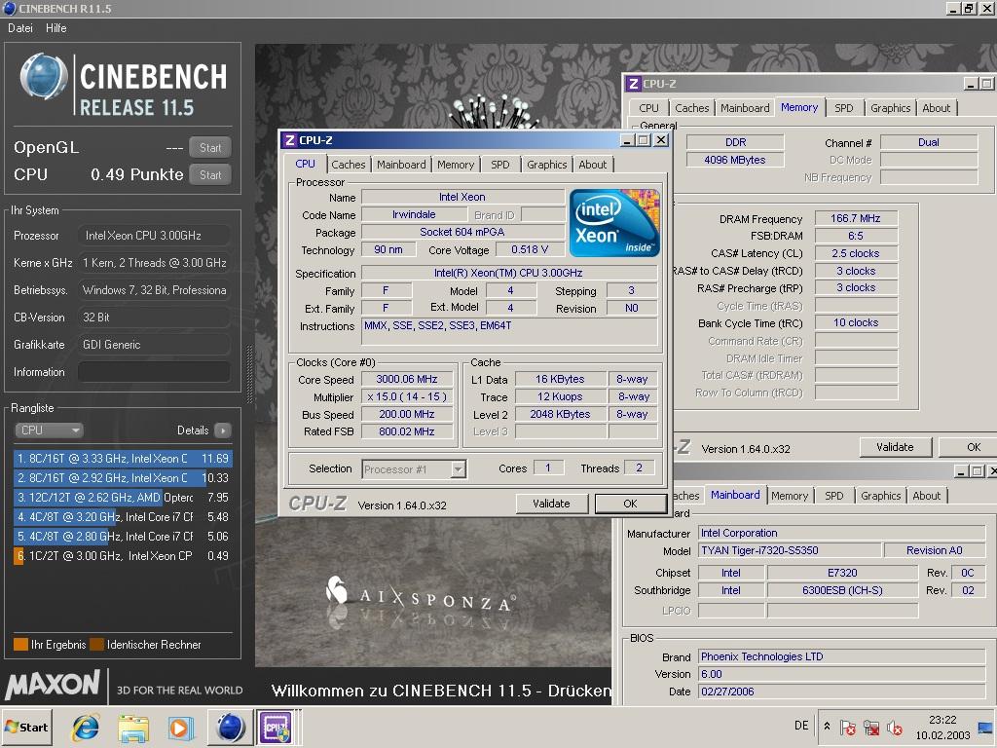Click the Information input field
This screenshot has width=997, height=748.
point(154,372)
